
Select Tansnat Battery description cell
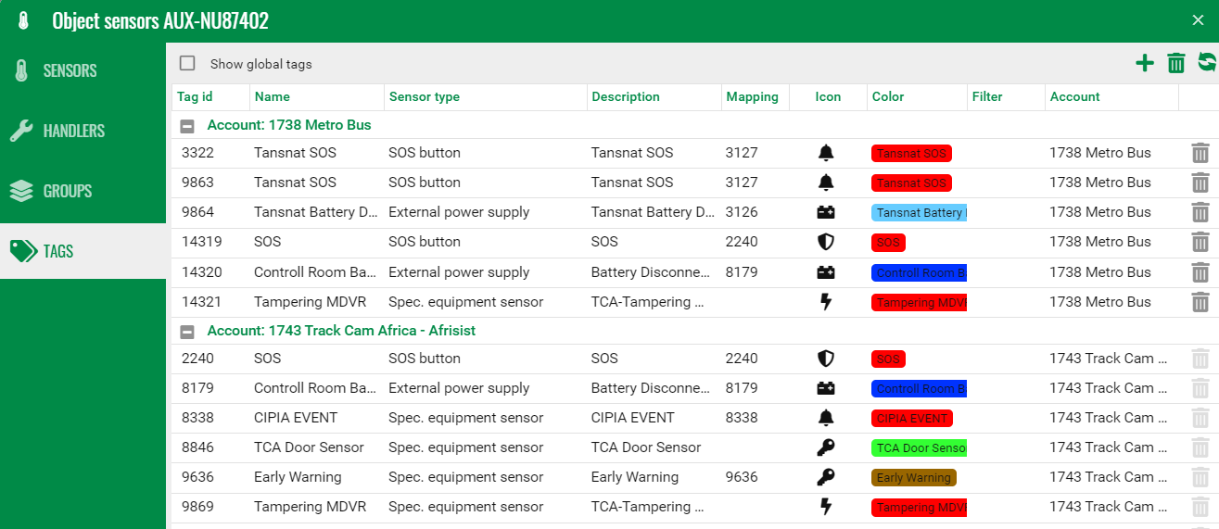pos(654,212)
